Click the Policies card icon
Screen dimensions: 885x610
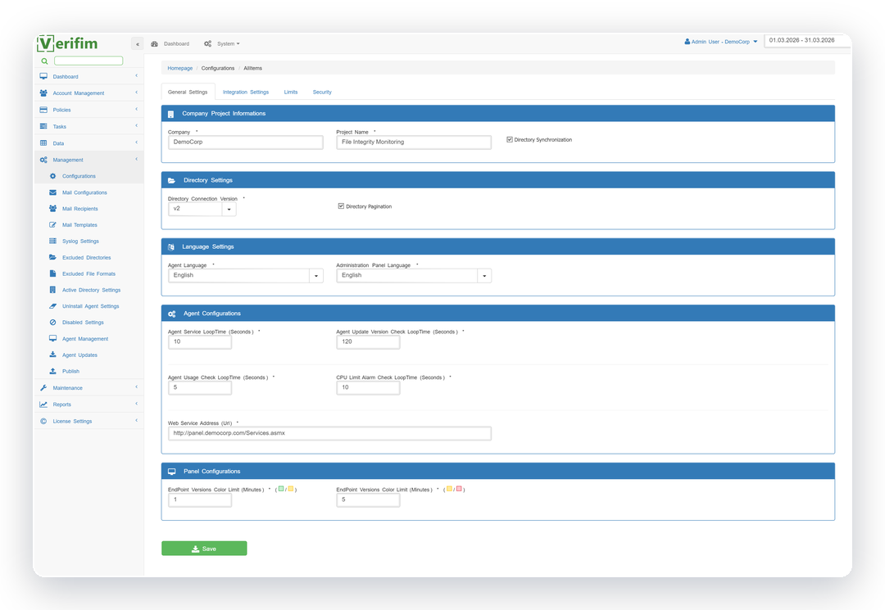point(43,110)
